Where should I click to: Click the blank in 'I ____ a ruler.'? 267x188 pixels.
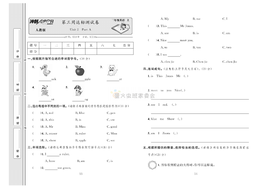click(x=53, y=155)
